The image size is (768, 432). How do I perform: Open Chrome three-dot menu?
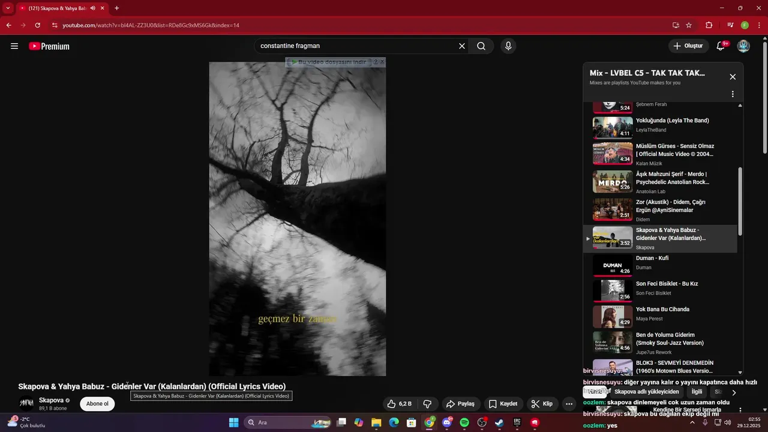coord(758,25)
